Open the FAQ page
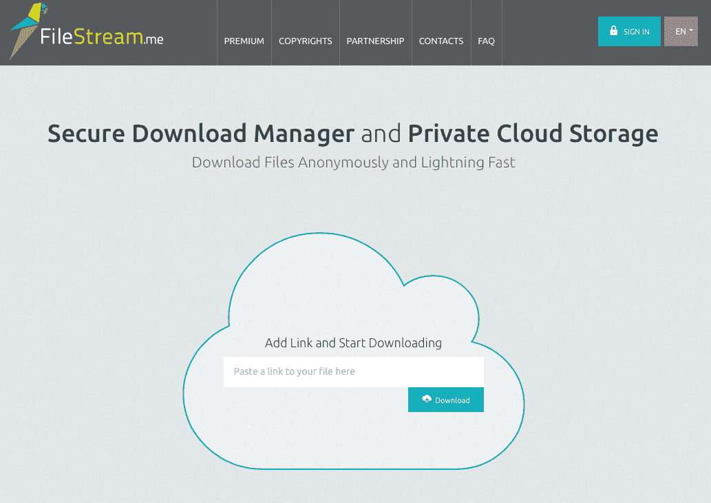 pos(486,41)
